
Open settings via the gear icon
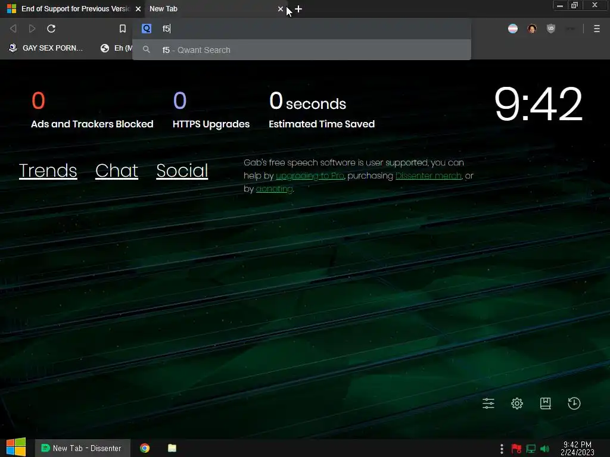[517, 403]
